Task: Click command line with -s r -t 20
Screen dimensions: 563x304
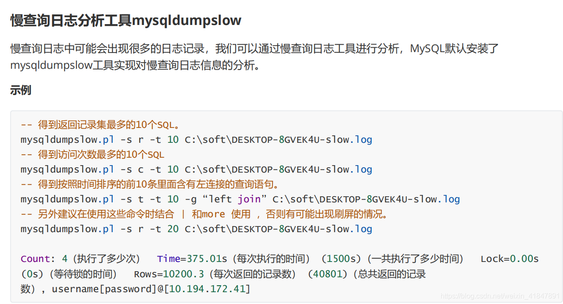Action: click(x=196, y=229)
